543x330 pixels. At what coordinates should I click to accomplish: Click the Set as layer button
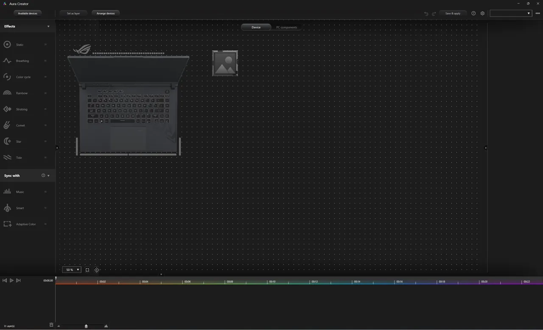[73, 13]
